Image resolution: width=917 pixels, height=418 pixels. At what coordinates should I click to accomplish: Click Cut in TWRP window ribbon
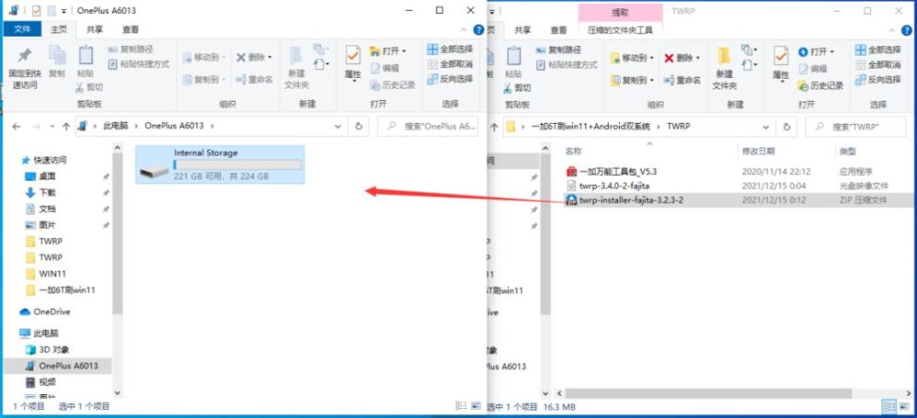pyautogui.click(x=517, y=88)
